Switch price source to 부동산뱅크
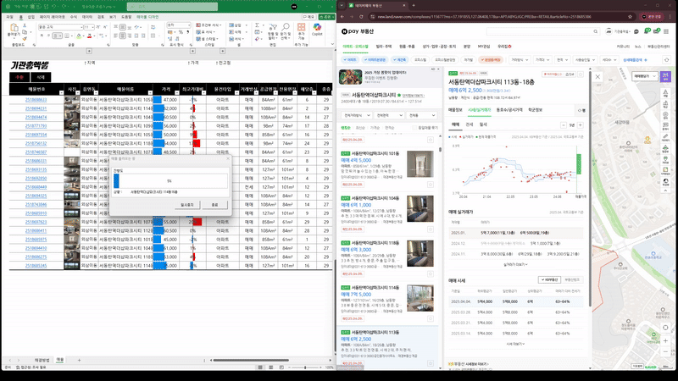Image resolution: width=678 pixels, height=381 pixels. pos(572,280)
